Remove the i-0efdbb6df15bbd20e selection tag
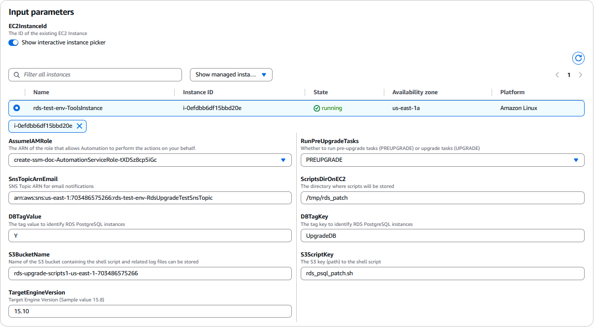This screenshot has width=595, height=329. [x=79, y=126]
